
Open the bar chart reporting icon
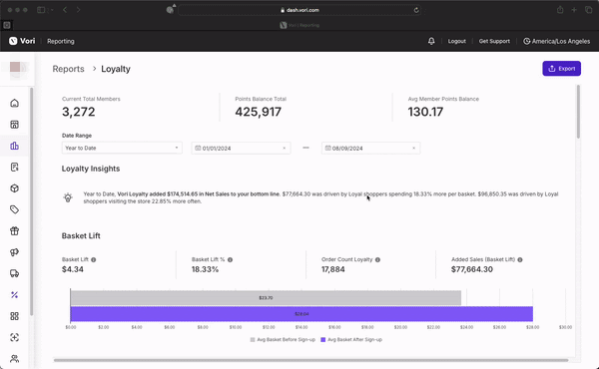[x=15, y=146]
